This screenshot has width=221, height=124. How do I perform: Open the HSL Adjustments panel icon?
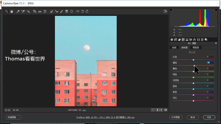click(183, 40)
